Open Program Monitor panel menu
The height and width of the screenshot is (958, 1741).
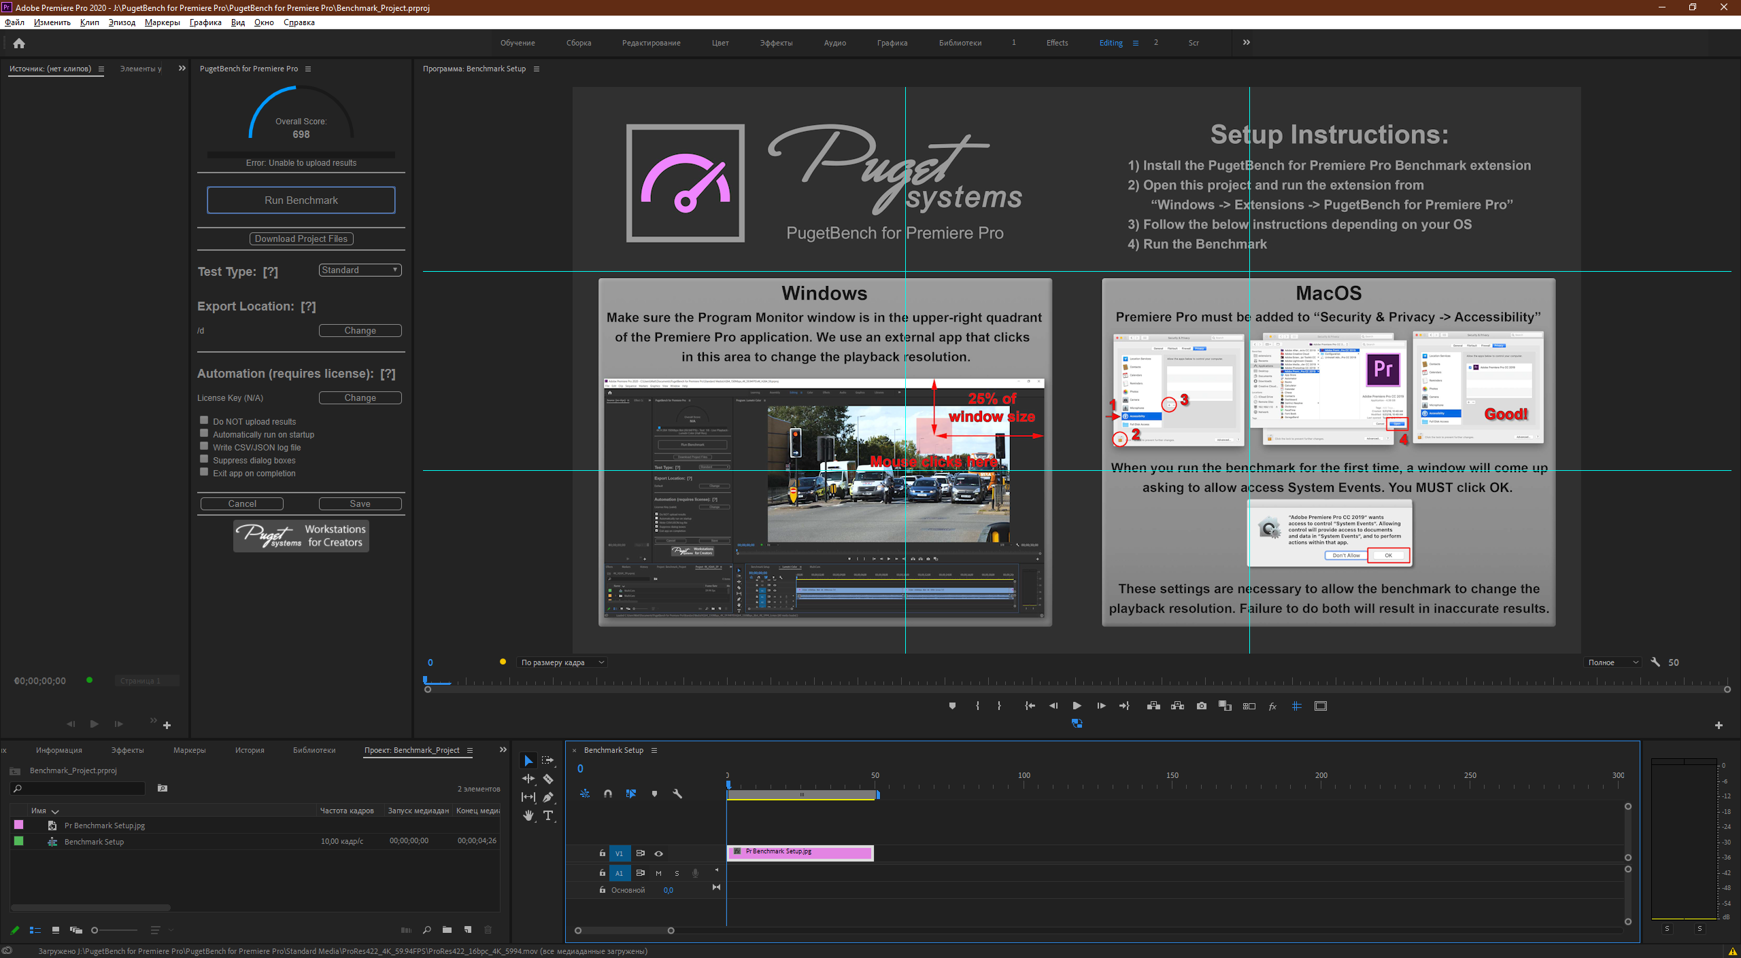[x=537, y=69]
